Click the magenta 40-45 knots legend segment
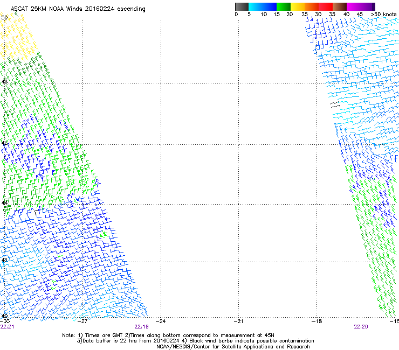The width and height of the screenshot is (399, 350). click(354, 6)
